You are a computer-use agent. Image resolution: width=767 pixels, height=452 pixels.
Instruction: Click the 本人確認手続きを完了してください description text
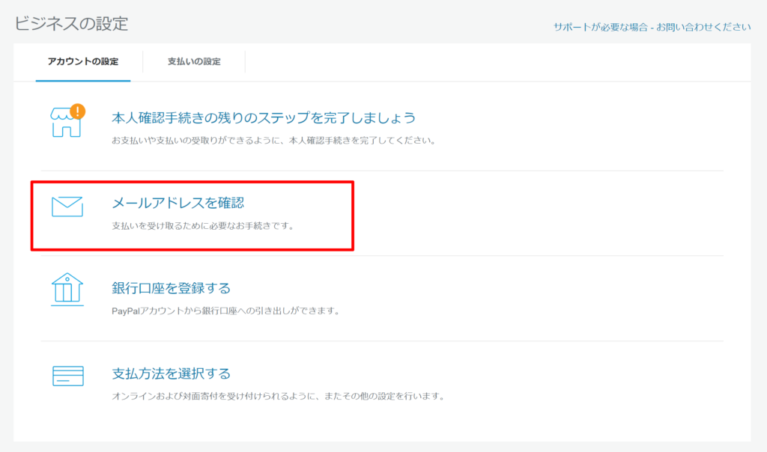coord(273,140)
